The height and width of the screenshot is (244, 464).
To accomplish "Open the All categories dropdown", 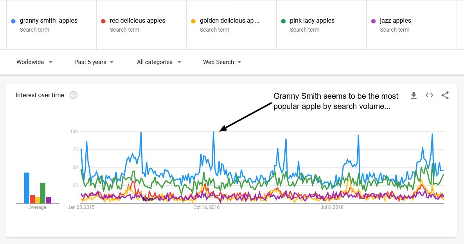I will [158, 62].
